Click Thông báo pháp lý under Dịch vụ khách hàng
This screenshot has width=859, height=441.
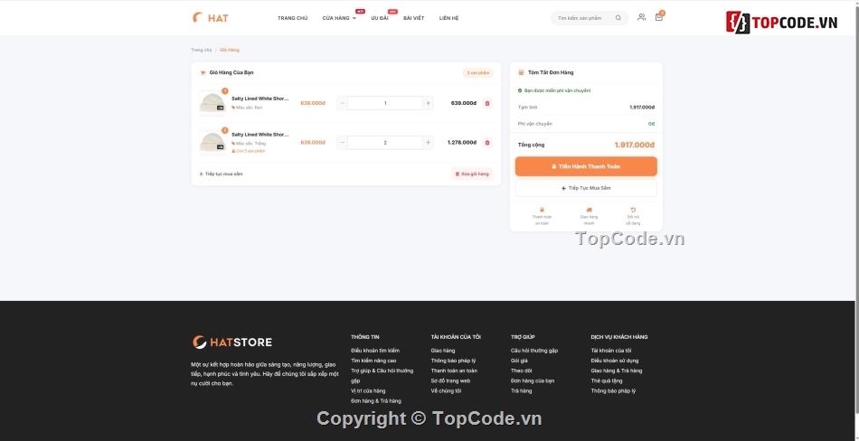[613, 390]
